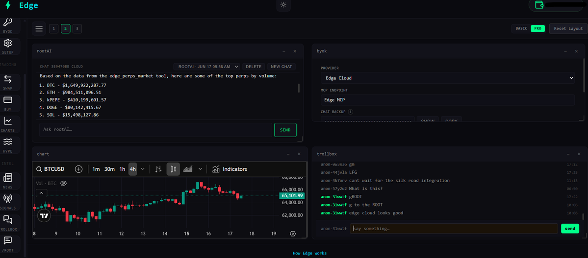Open Buy card icon in sidebar
This screenshot has width=588, height=258.
pyautogui.click(x=8, y=103)
